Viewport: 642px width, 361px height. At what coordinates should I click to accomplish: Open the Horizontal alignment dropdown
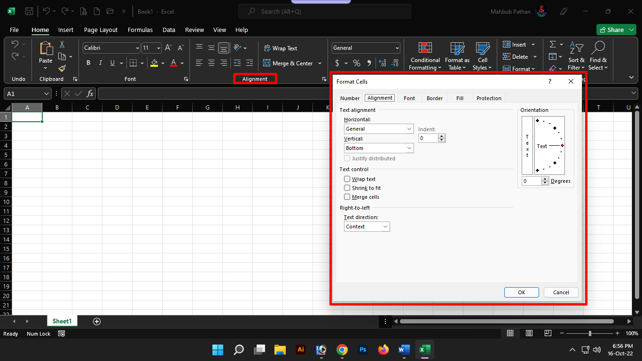click(379, 129)
